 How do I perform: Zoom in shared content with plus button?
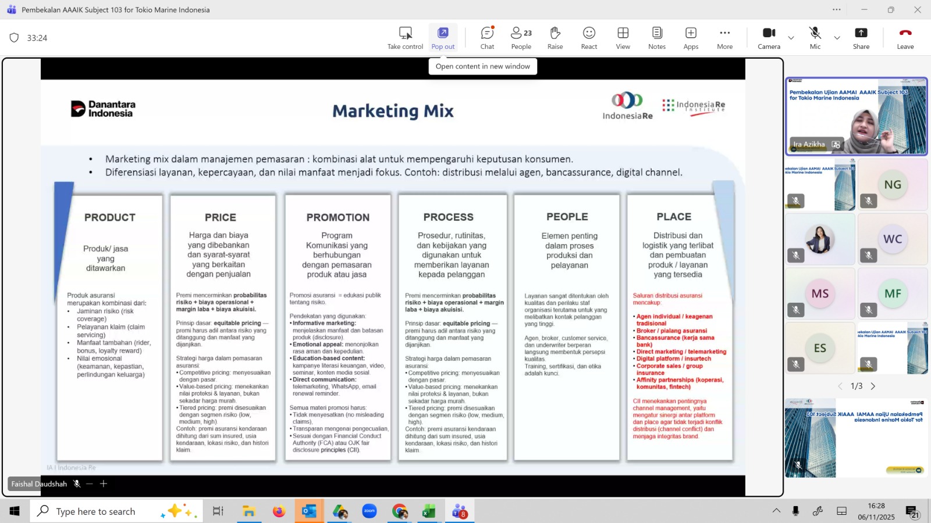point(104,483)
